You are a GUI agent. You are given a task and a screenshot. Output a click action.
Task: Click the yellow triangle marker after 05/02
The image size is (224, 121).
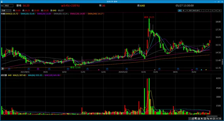pos(206,70)
